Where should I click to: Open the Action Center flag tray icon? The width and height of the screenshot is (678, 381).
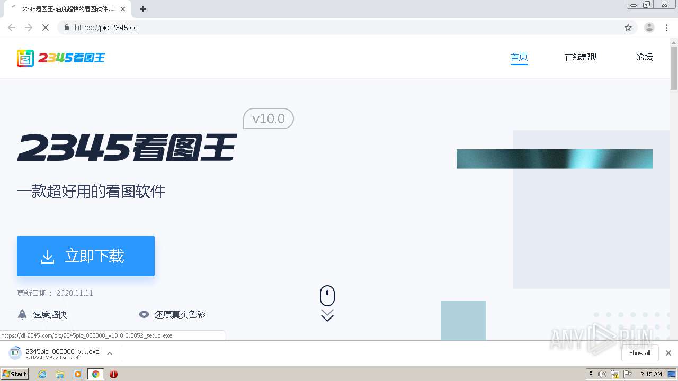click(628, 374)
